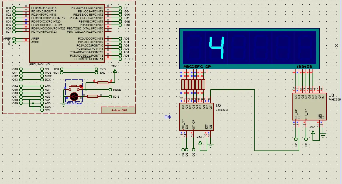The width and height of the screenshot is (342, 184).
Task: Click the IO14 terminal wired to AD0
Action: coord(21,86)
